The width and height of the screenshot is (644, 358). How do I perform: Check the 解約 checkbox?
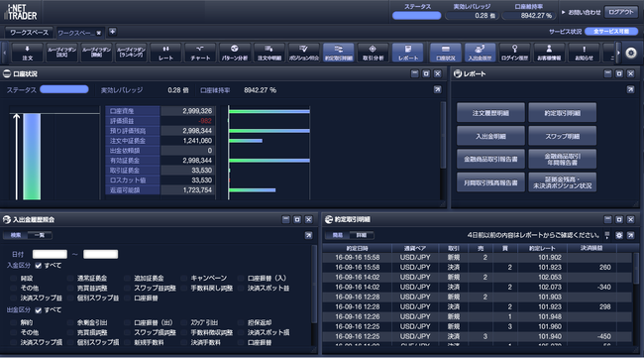[x=14, y=322]
